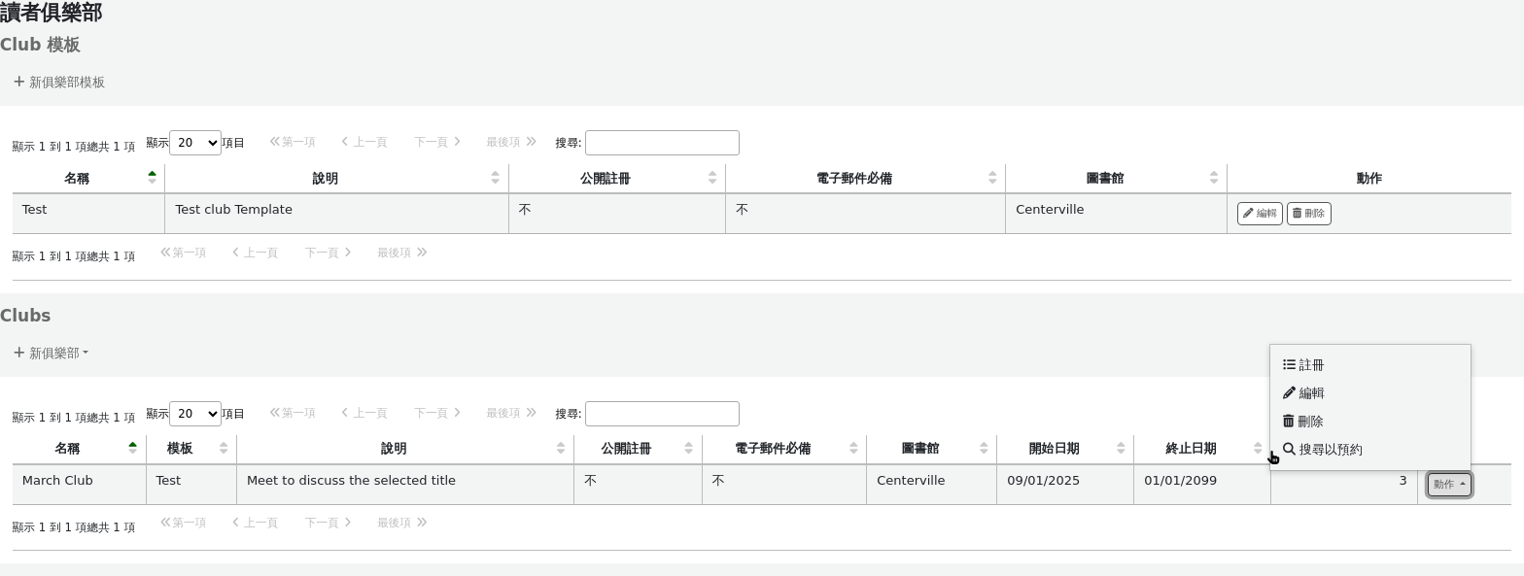This screenshot has width=1524, height=576.
Task: Sort templates table by 說明 column
Action: point(335,179)
